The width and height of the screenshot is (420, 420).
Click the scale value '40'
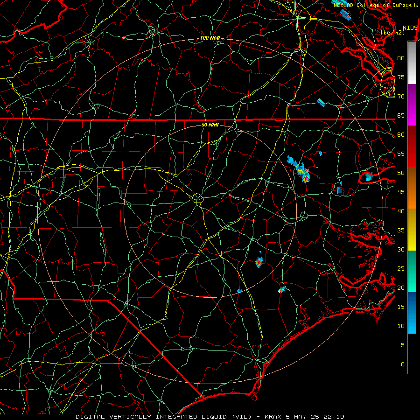401,211
